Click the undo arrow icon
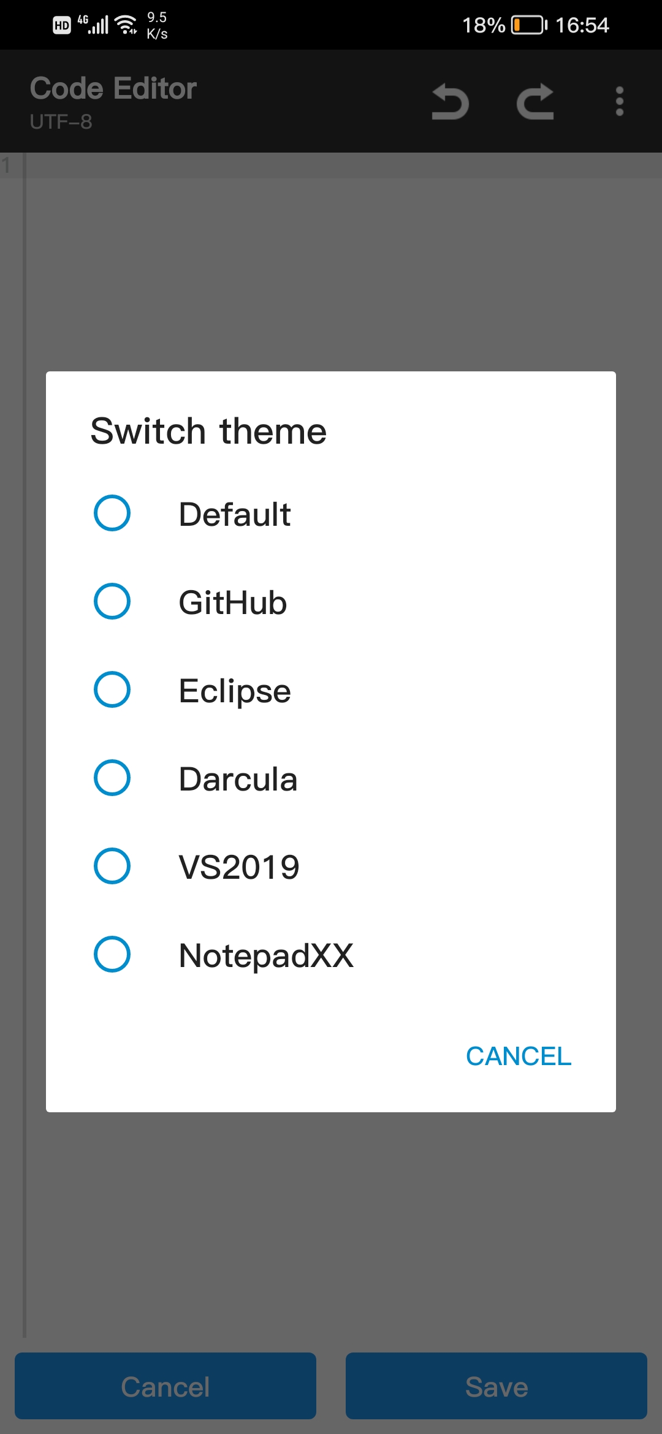Viewport: 662px width, 1434px height. tap(450, 102)
